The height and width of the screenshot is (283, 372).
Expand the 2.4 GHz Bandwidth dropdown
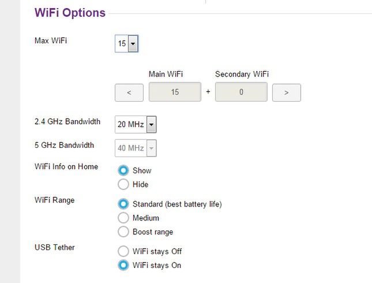point(136,125)
